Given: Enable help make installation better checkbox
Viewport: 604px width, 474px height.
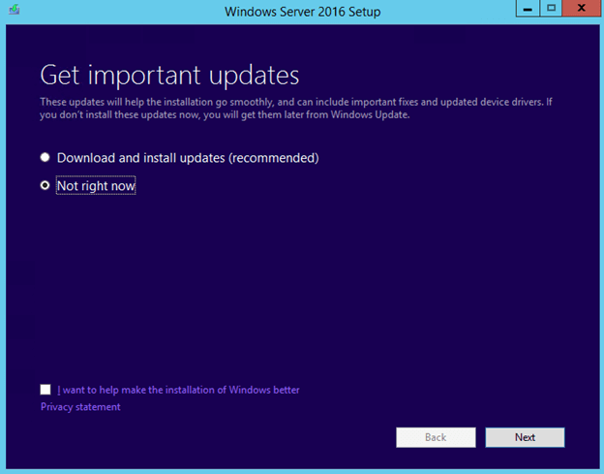Looking at the screenshot, I should tap(45, 390).
